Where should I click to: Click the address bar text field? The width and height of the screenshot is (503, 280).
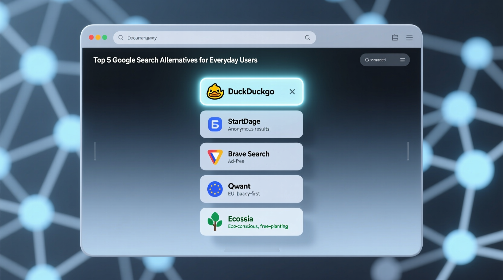coord(215,38)
